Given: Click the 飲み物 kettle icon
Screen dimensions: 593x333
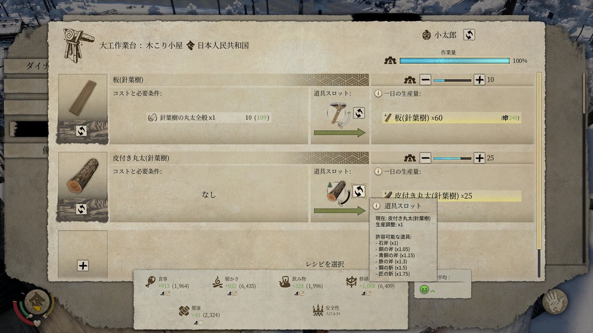Looking at the screenshot, I should (x=285, y=282).
